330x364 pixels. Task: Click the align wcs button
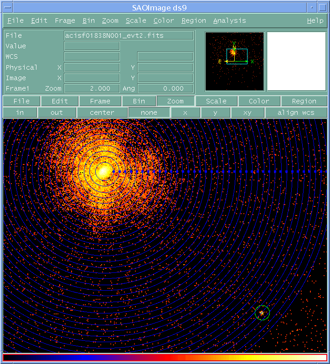click(296, 113)
